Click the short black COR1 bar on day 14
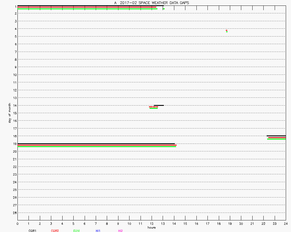291x232 pixels. [x=159, y=105]
